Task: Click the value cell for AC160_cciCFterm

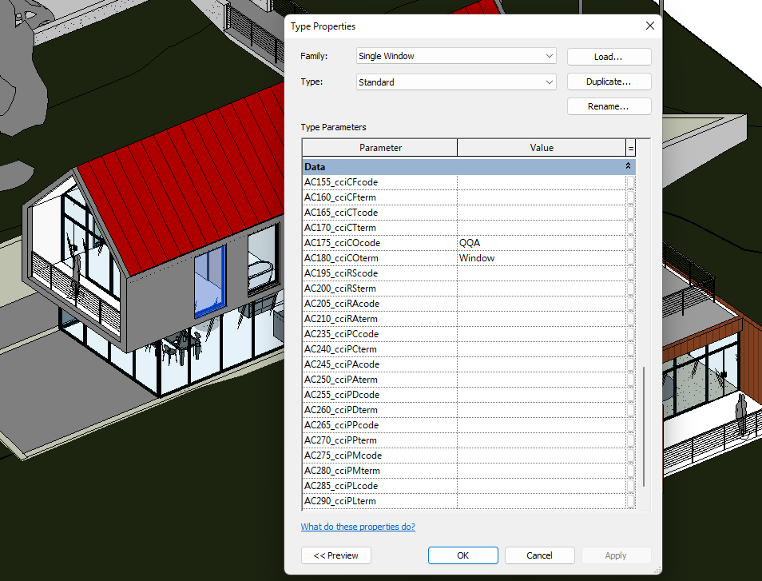Action: pyautogui.click(x=542, y=197)
